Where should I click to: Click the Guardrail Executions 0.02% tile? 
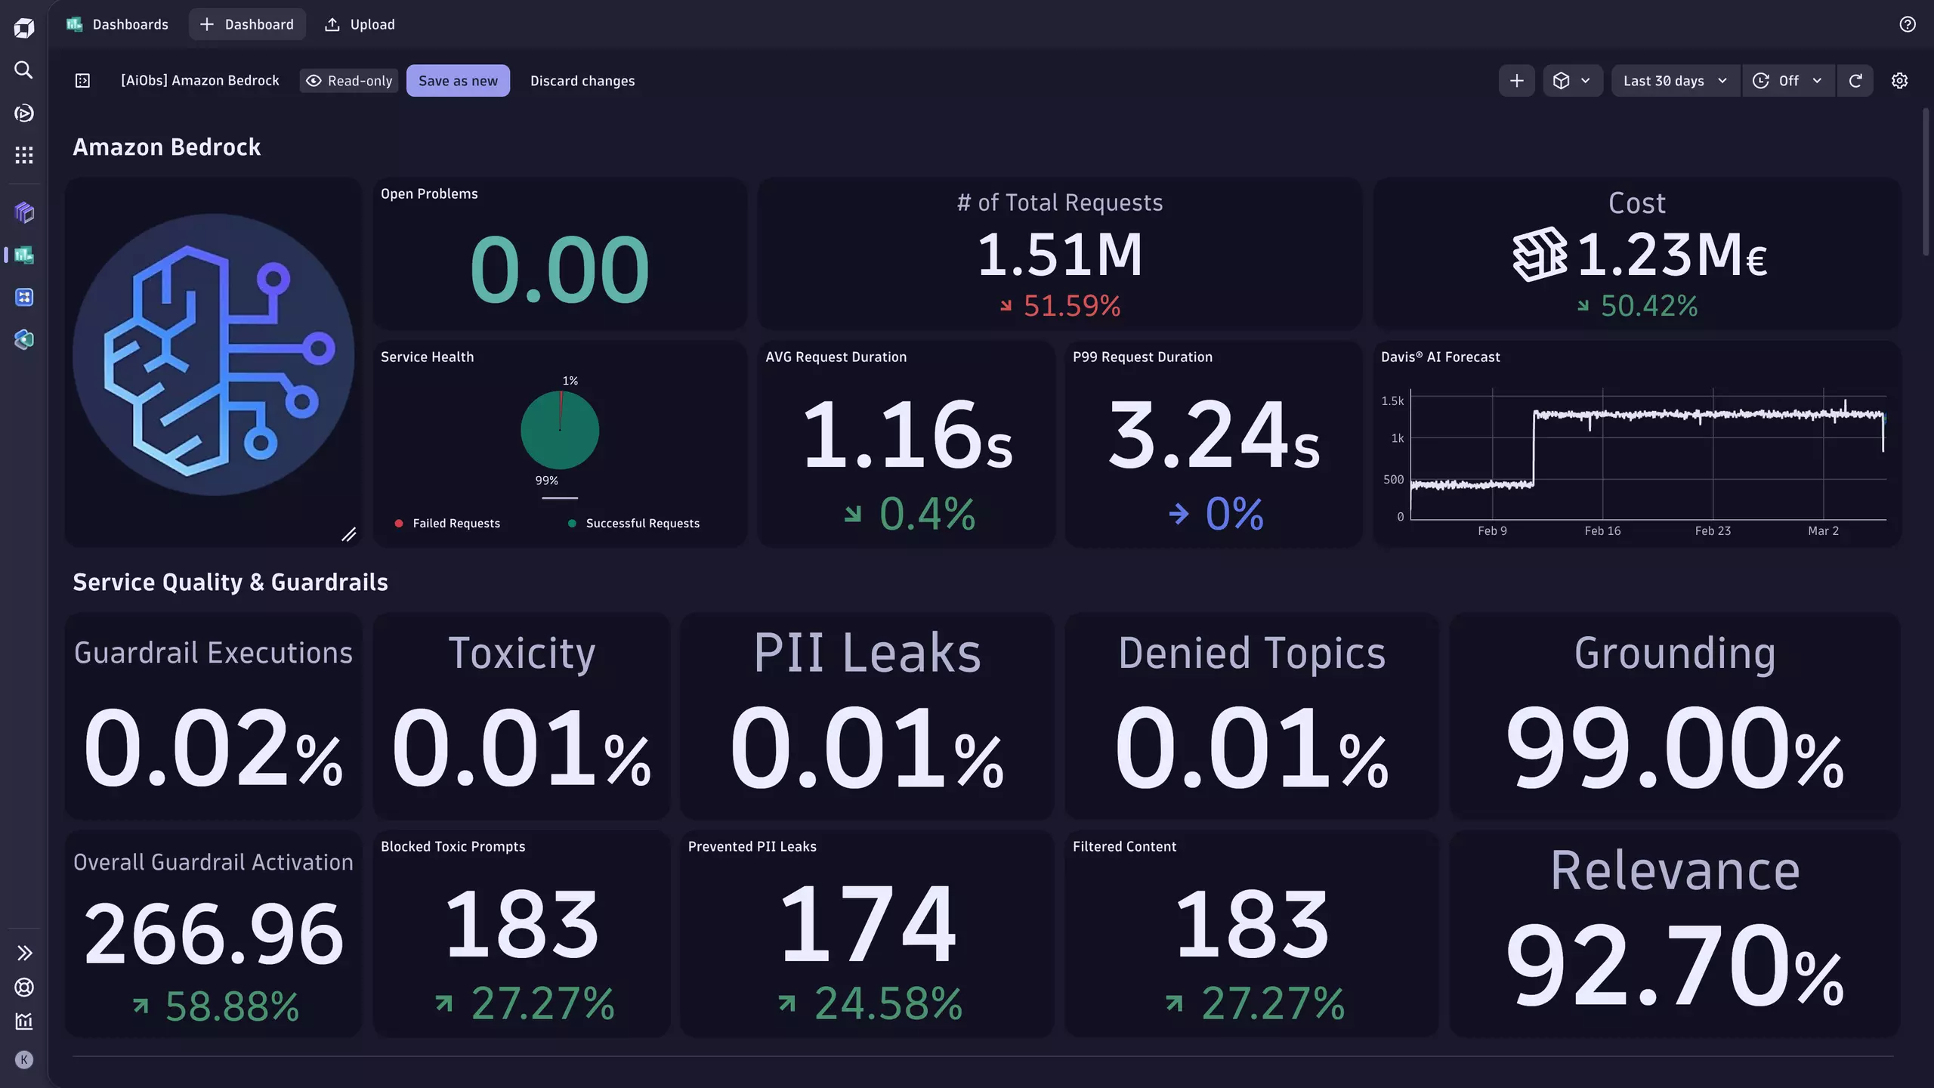tap(214, 716)
